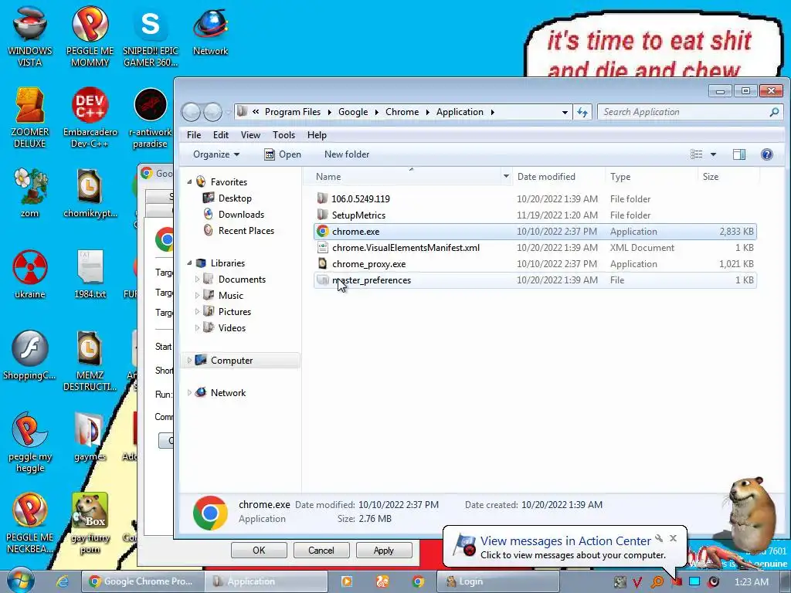Toggle the preview pane icon
791x593 pixels.
739,154
